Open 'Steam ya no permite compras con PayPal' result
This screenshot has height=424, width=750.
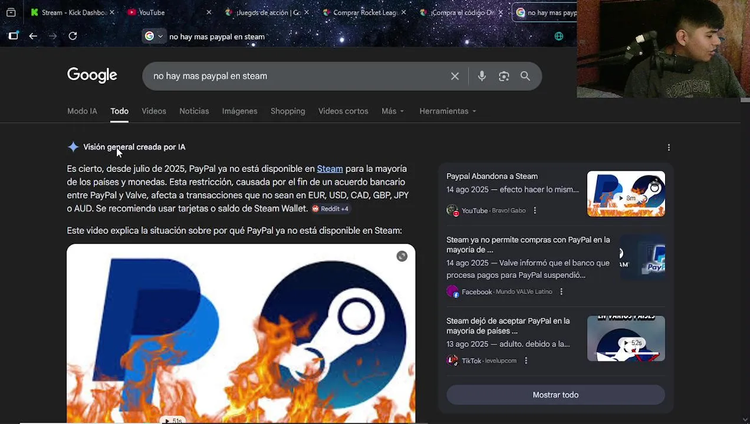coord(528,244)
